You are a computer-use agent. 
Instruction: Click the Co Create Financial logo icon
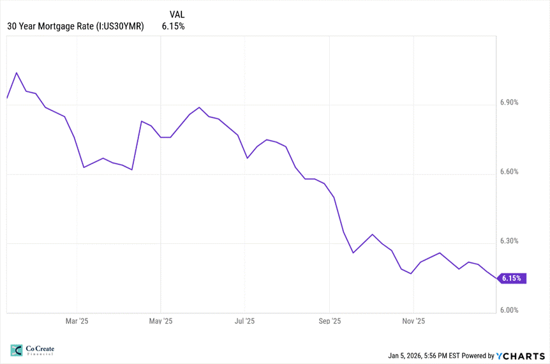click(x=17, y=351)
